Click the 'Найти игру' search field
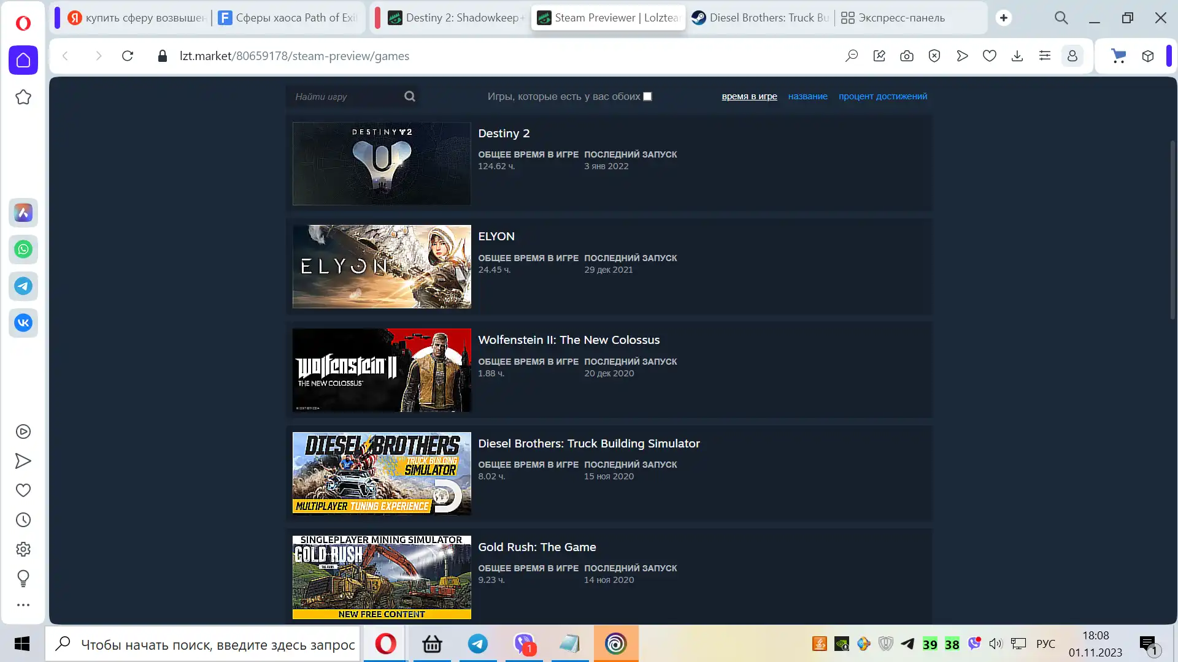 [346, 96]
